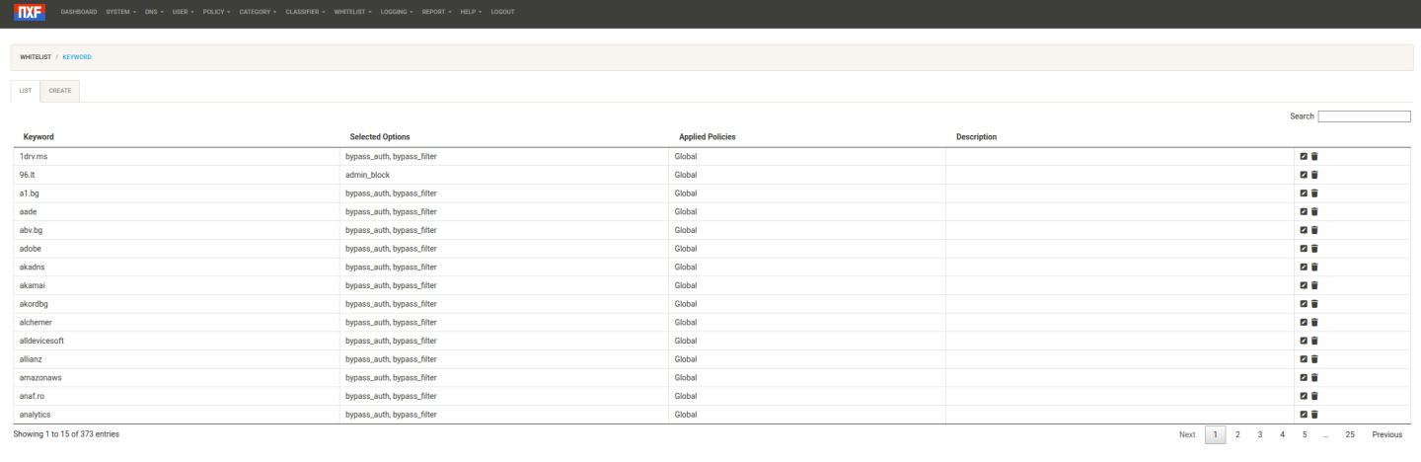Click the Keyword breadcrumb link

pos(77,57)
